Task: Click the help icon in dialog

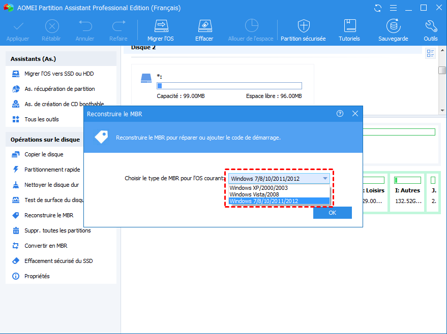Action: tap(340, 114)
